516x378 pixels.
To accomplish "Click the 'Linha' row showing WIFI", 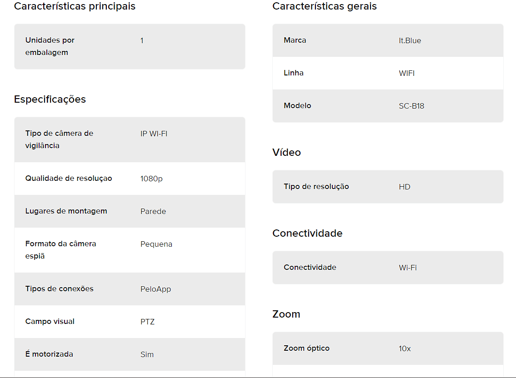I will coord(388,73).
